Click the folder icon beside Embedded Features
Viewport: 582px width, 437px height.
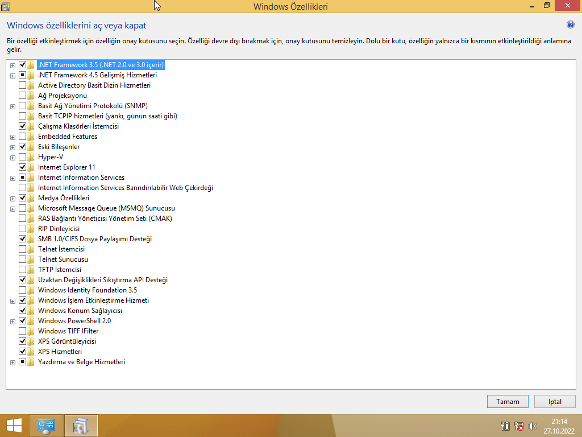click(31, 137)
